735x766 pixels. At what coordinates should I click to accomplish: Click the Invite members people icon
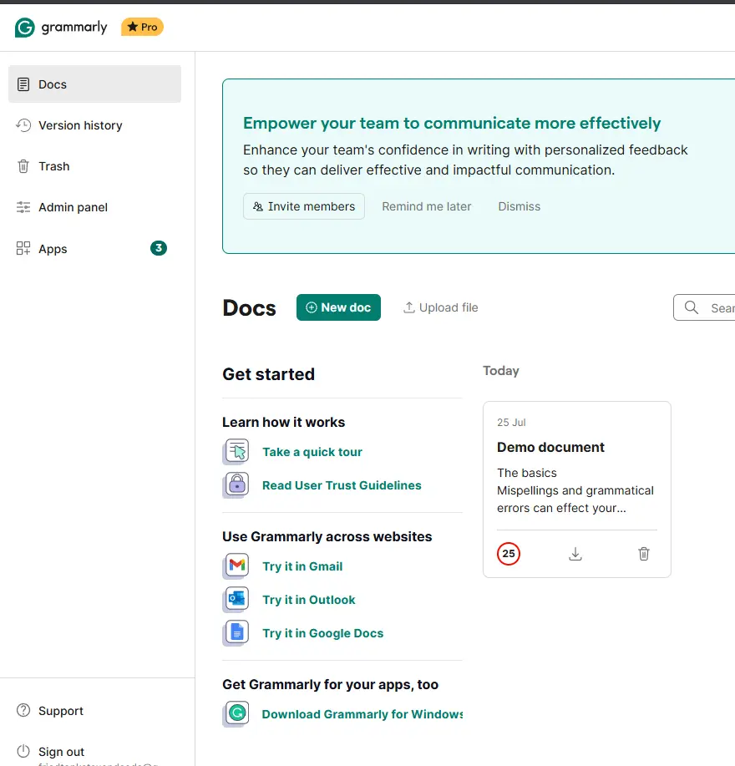point(258,206)
